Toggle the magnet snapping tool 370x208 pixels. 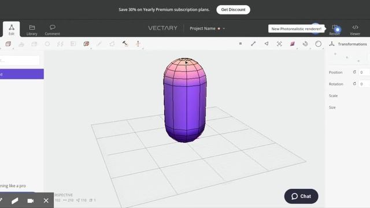point(305,44)
